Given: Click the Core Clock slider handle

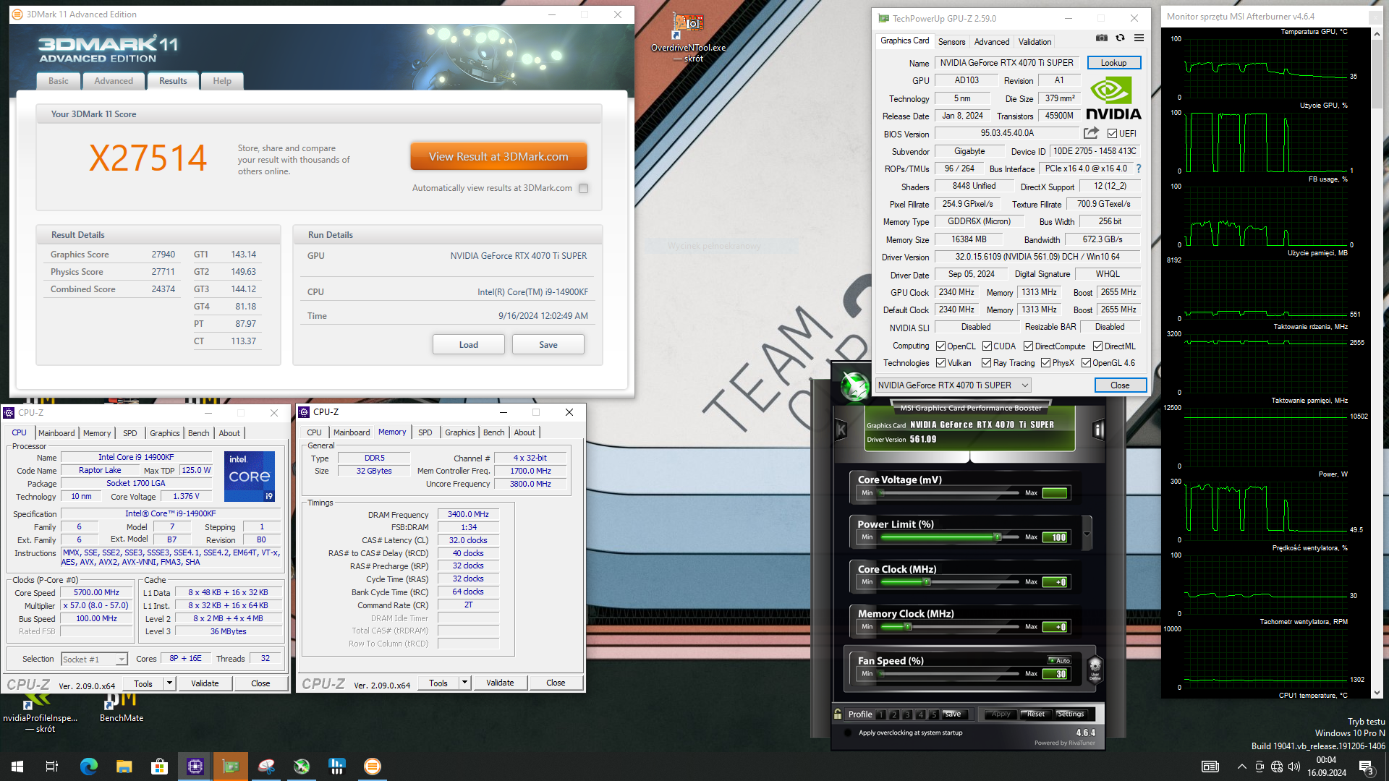Looking at the screenshot, I should 927,582.
